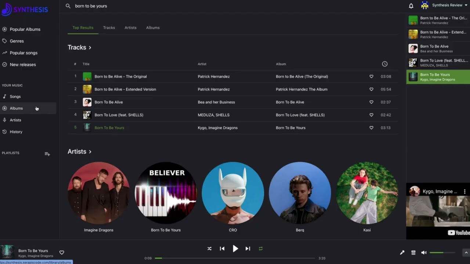
Task: Switch to the Artists tab
Action: pos(130,27)
